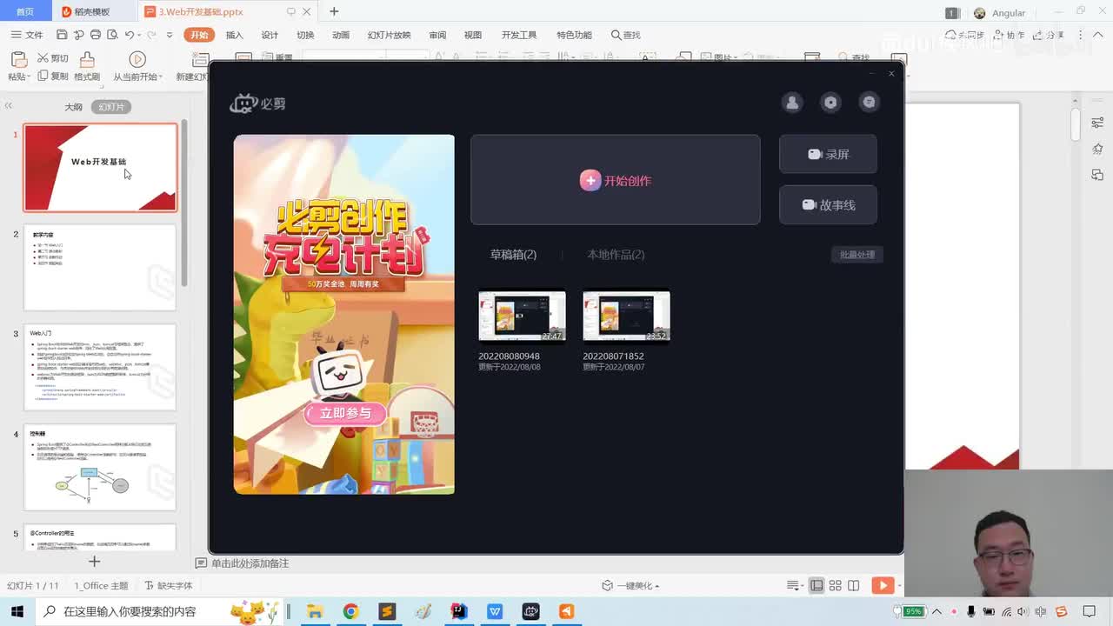This screenshot has height=626, width=1113.
Task: Select slide 3 thumbnail Web入门
Action: 100,367
